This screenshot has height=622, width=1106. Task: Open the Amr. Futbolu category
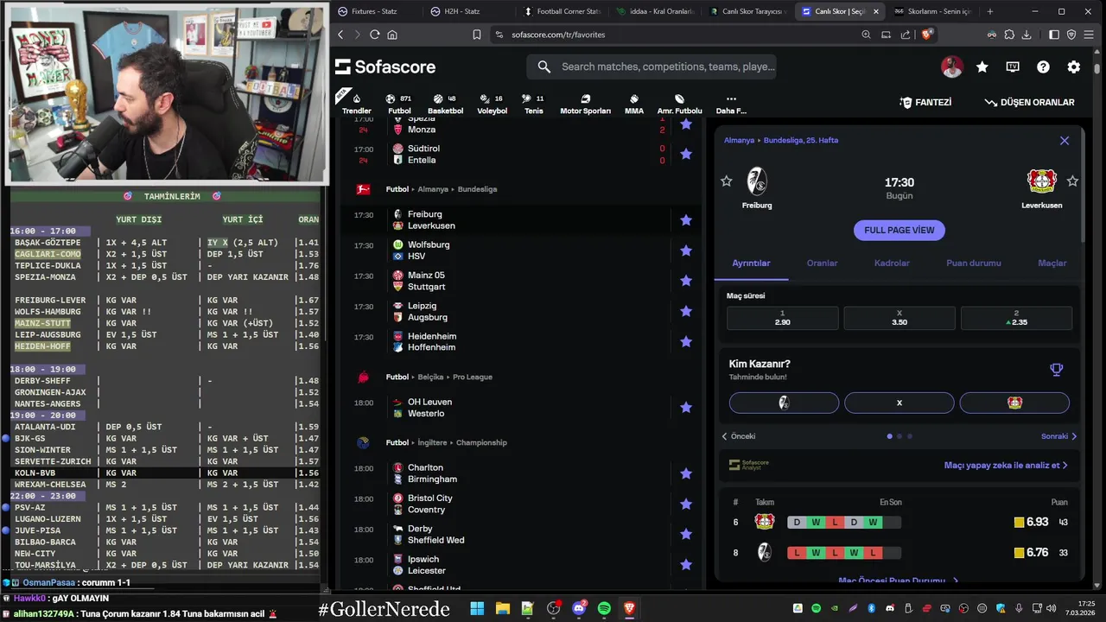point(680,104)
